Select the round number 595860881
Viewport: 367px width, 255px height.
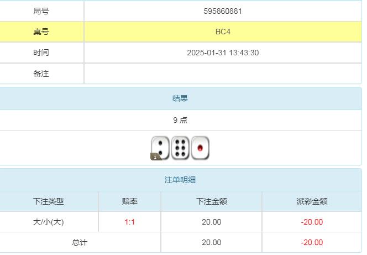point(223,11)
